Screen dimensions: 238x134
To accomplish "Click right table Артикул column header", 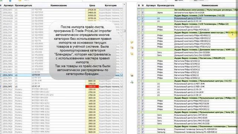I will click(151, 6).
